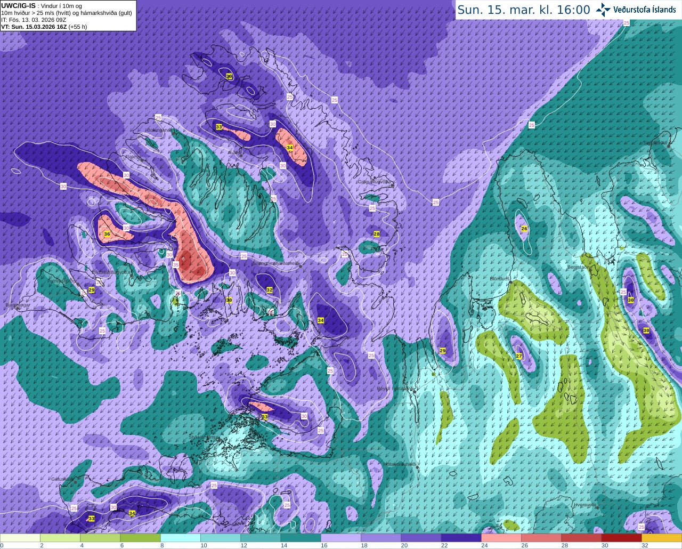Click the Holtavörðuheiði station dot
The image size is (682, 549).
click(417, 467)
